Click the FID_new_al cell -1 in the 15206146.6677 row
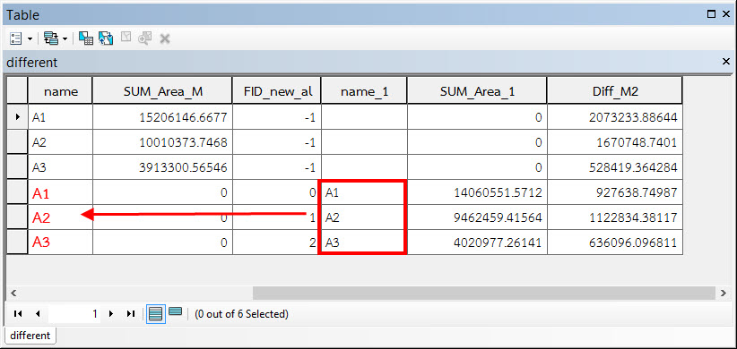The width and height of the screenshot is (737, 349). [277, 117]
